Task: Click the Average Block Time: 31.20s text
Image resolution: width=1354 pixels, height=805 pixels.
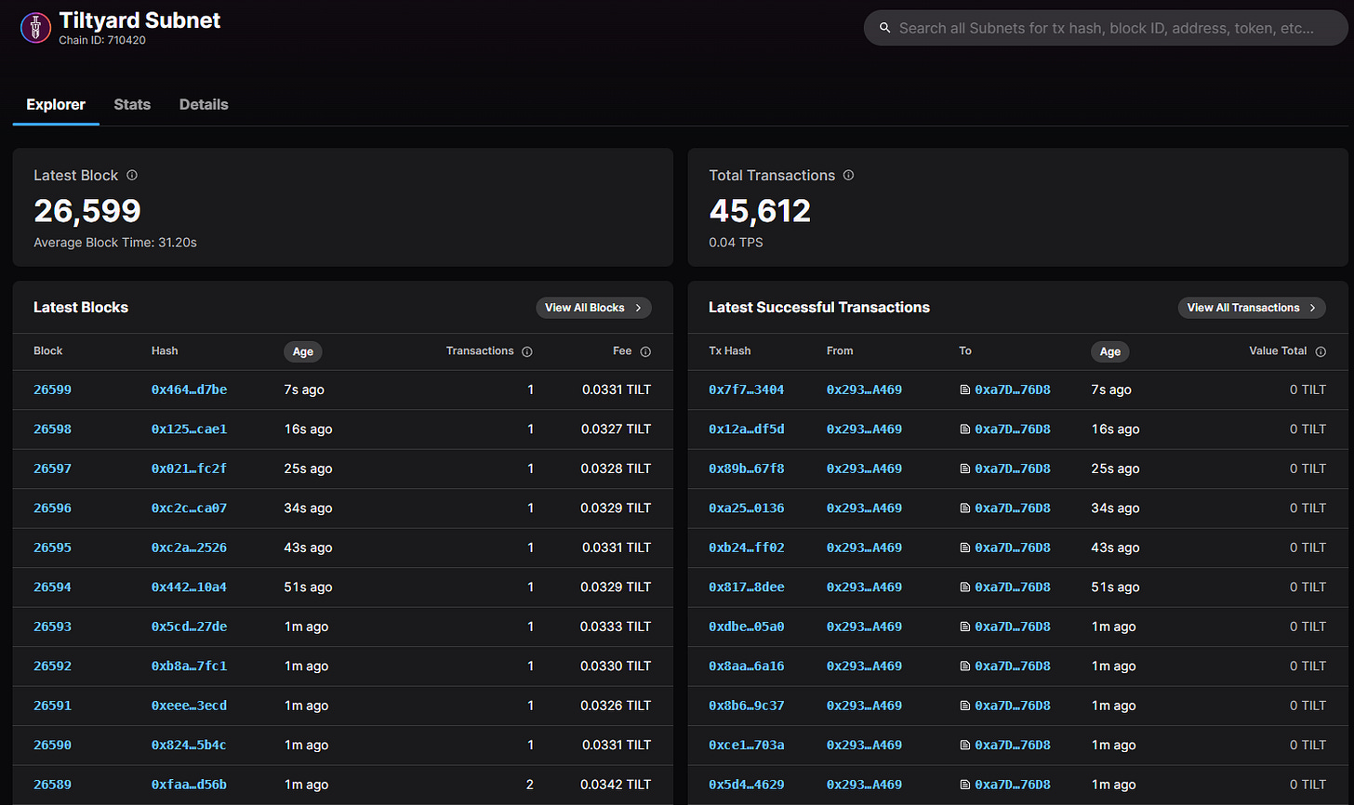Action: click(x=115, y=243)
